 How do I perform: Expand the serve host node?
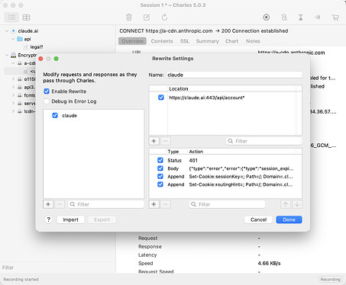(13, 104)
